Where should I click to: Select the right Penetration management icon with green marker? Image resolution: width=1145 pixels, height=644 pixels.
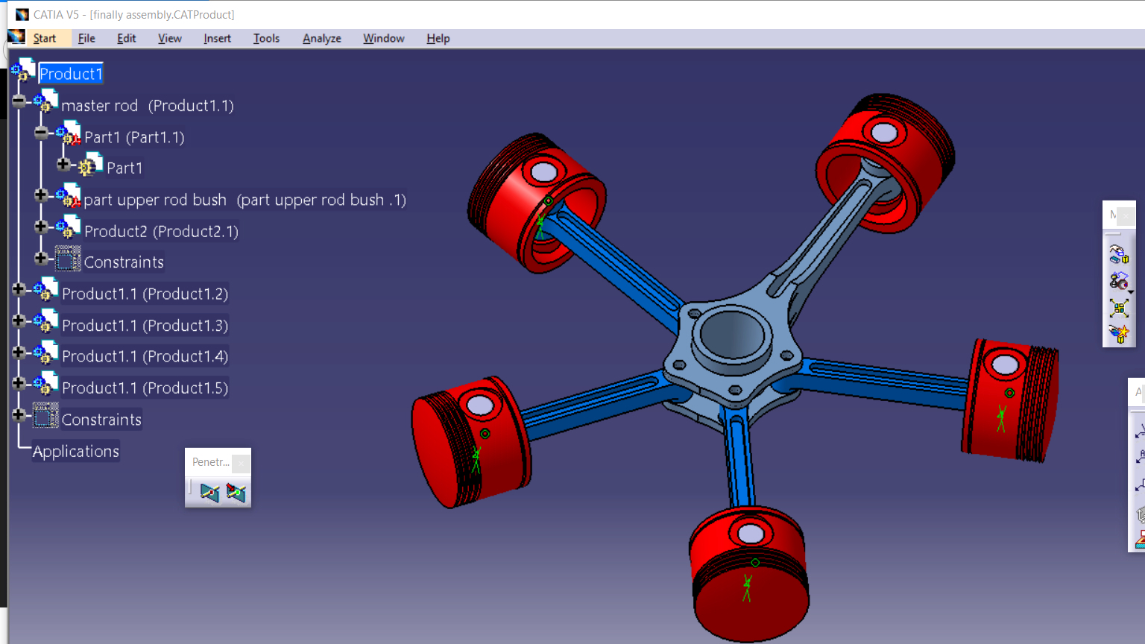click(236, 492)
